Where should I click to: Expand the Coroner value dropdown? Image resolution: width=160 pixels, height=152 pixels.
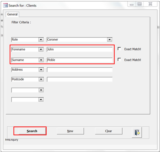(x=110, y=40)
